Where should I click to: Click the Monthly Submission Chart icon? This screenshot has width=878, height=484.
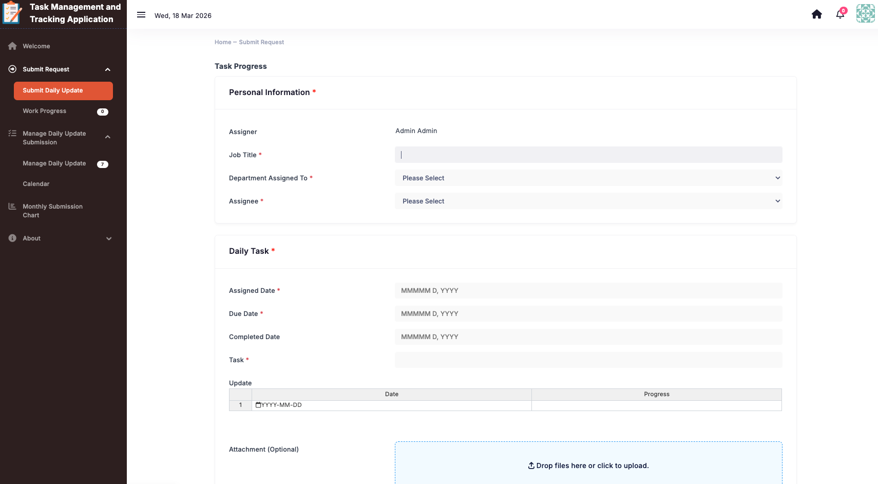[12, 207]
